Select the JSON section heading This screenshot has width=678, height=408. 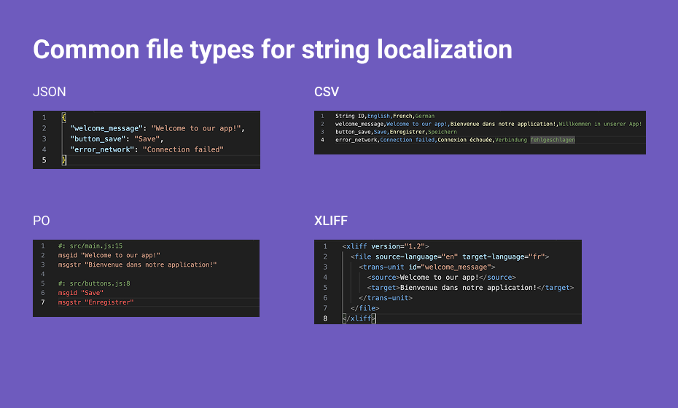[x=50, y=92]
